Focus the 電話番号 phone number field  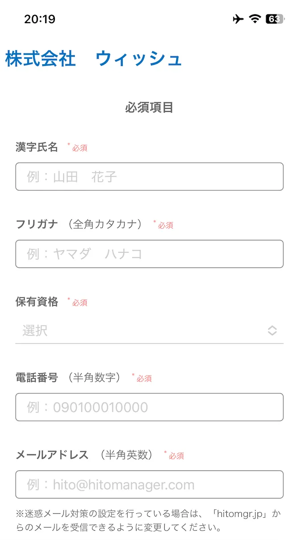[x=149, y=407]
